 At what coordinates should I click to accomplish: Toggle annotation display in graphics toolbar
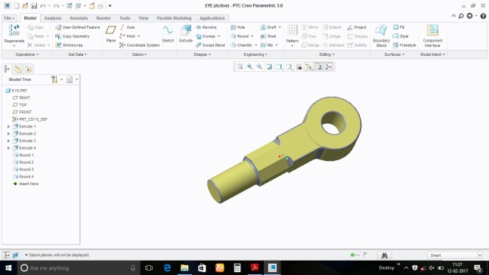click(x=319, y=66)
